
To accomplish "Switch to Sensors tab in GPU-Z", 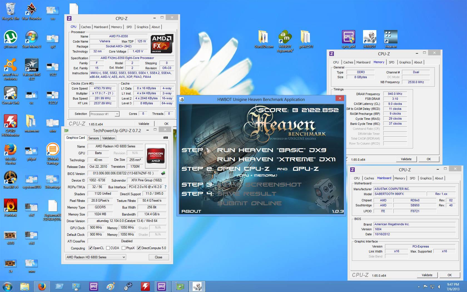I will (93, 138).
